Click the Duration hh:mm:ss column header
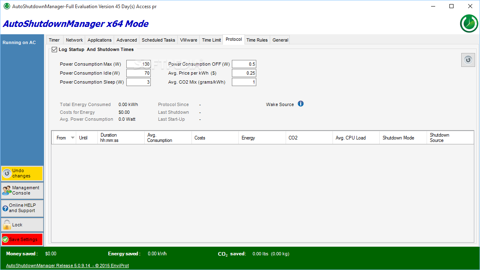The width and height of the screenshot is (480, 270). 121,137
